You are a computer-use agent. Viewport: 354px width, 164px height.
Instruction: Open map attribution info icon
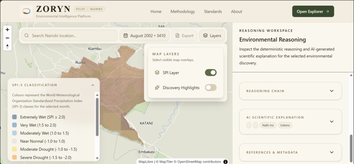click(225, 162)
